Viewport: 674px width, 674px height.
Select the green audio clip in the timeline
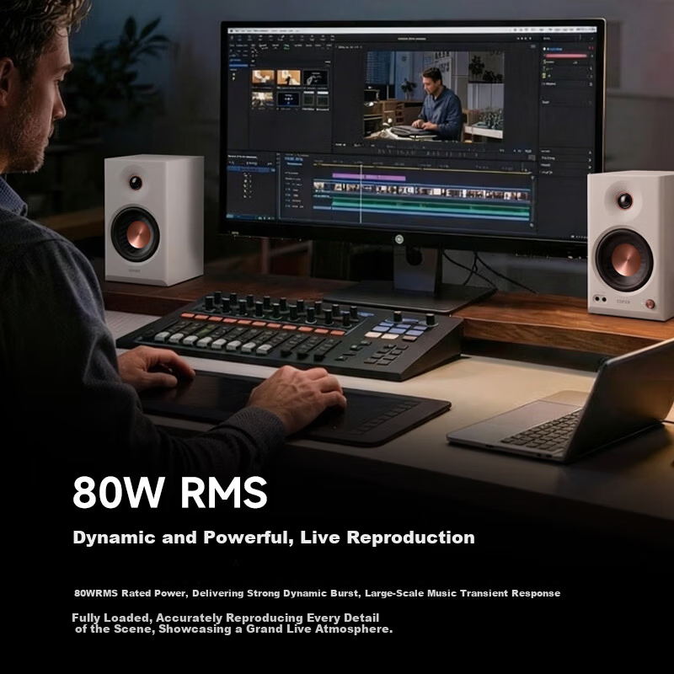pyautogui.click(x=431, y=206)
